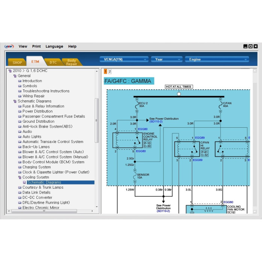Open the Help menu
The height and width of the screenshot is (262, 262).
coord(72,46)
